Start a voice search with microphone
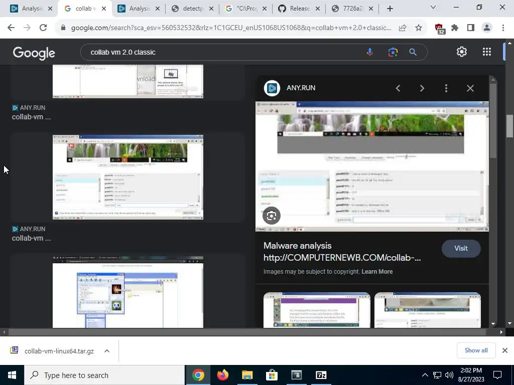The height and width of the screenshot is (385, 514). coord(370,52)
